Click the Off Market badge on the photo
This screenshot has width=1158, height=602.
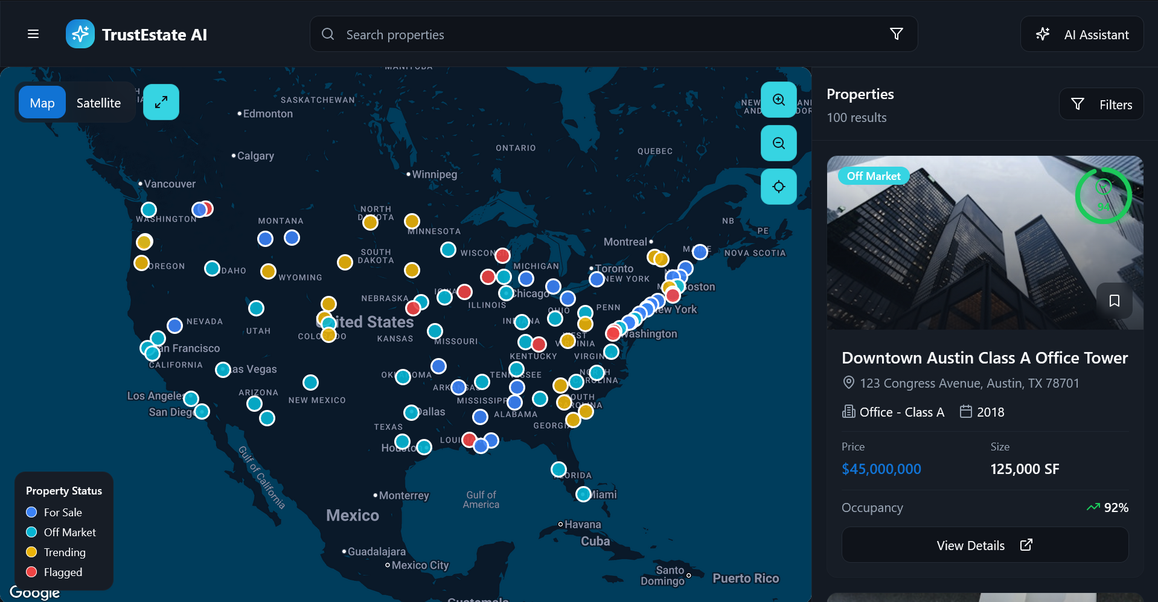click(x=874, y=176)
